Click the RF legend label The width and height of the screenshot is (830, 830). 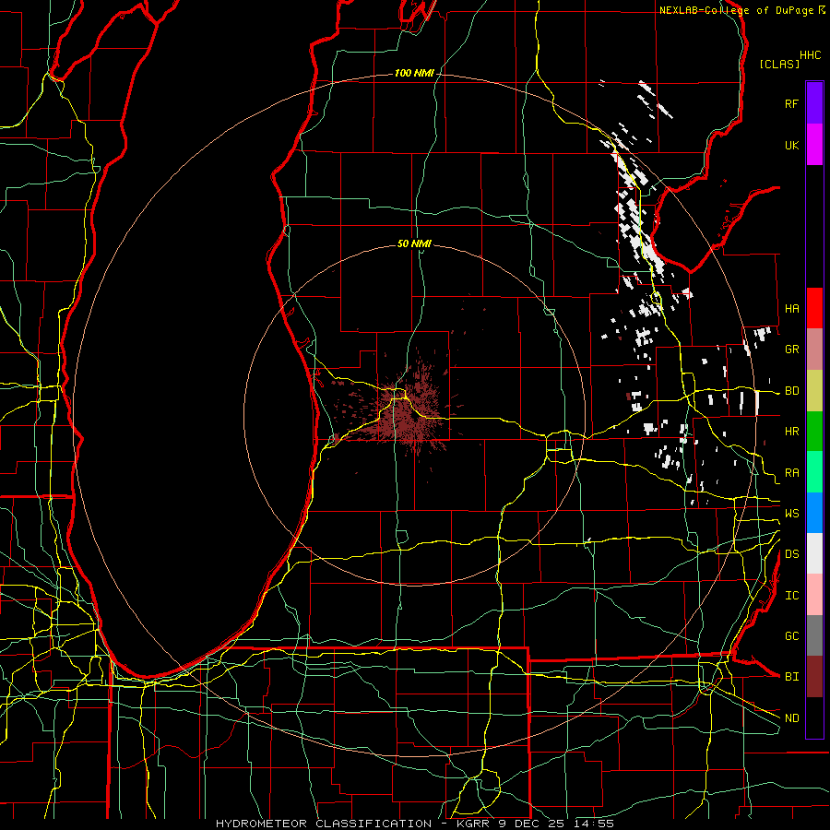(x=791, y=103)
